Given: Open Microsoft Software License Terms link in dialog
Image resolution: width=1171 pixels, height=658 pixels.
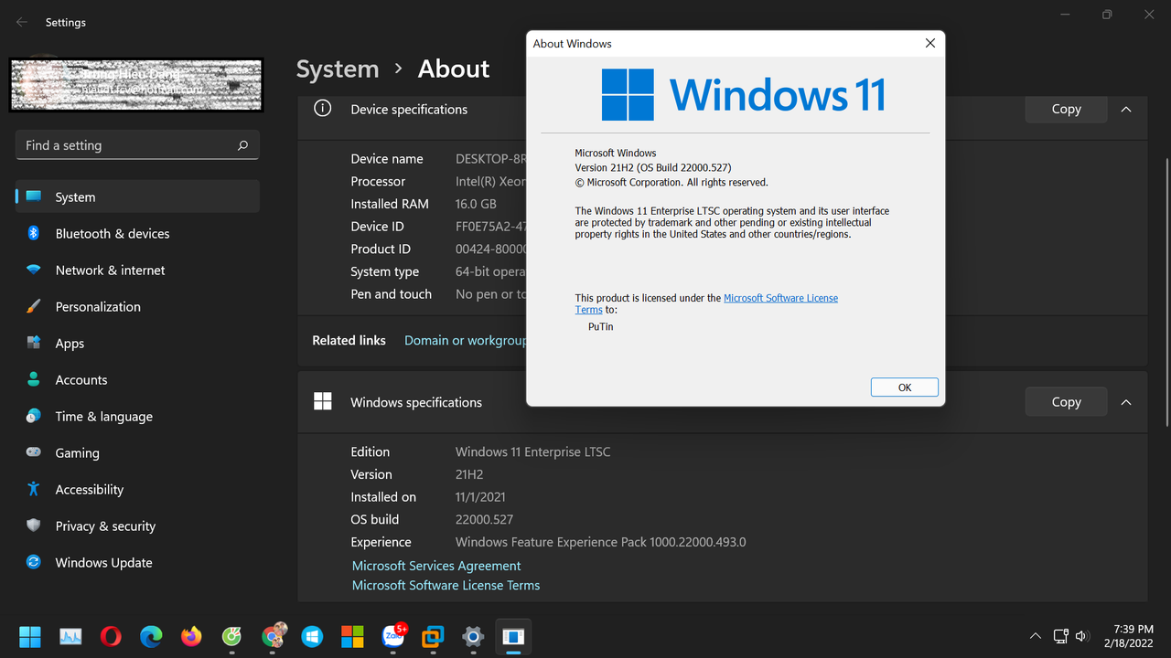Looking at the screenshot, I should tap(780, 298).
